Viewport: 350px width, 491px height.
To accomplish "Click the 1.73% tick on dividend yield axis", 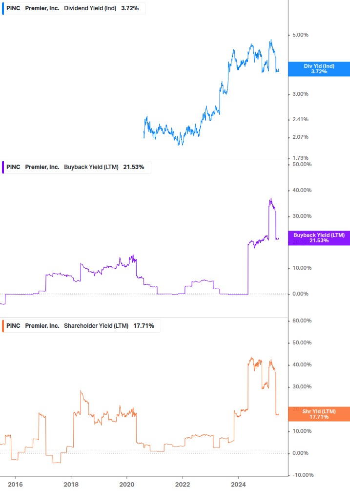I will 300,157.
